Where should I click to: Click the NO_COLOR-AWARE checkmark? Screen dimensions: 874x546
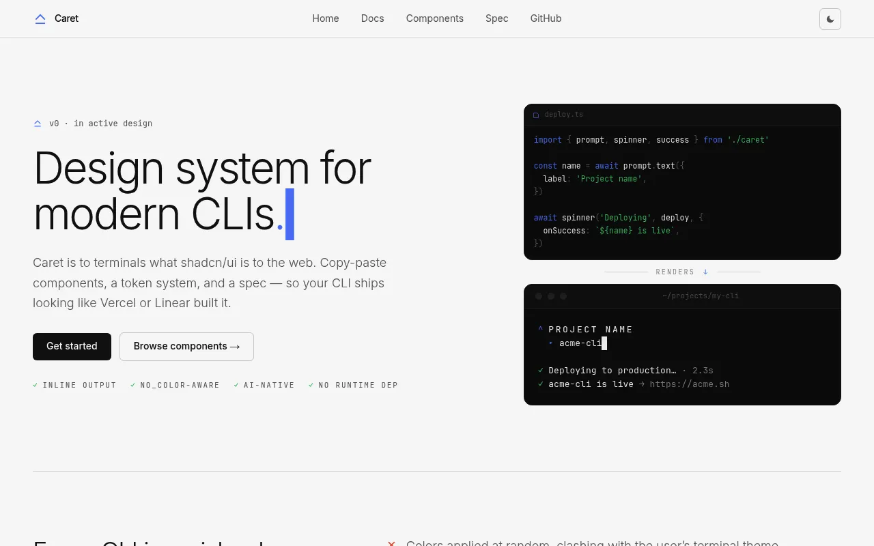[x=133, y=385]
